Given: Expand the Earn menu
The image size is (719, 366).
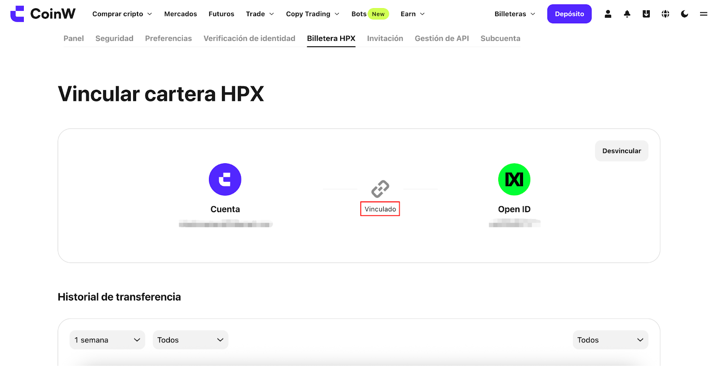Looking at the screenshot, I should coord(413,14).
